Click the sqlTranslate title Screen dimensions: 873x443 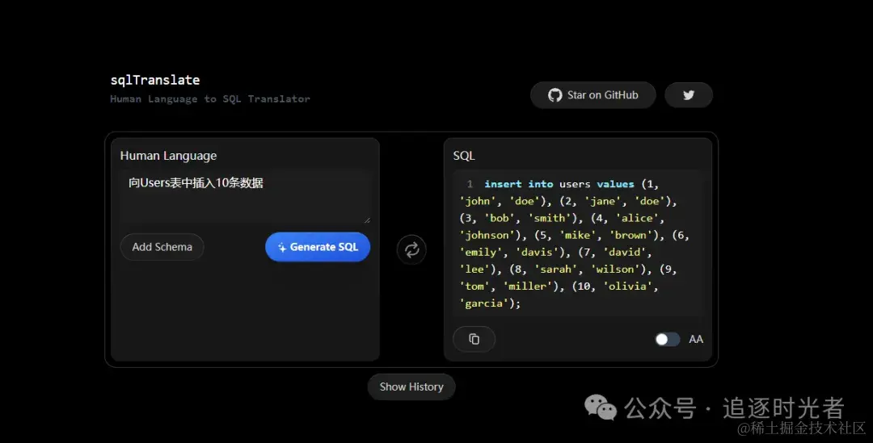[154, 80]
